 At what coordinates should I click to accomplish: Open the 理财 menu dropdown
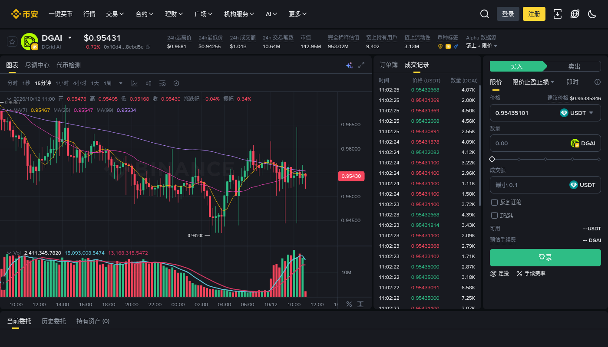[x=174, y=14]
